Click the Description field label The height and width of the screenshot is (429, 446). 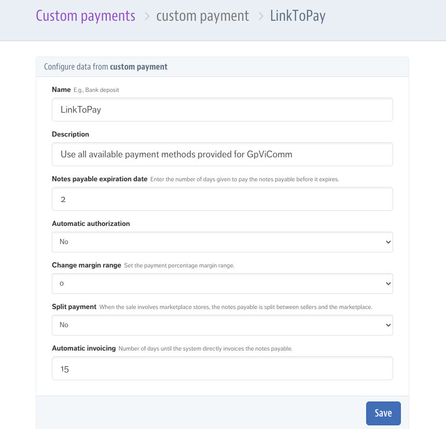pos(71,135)
